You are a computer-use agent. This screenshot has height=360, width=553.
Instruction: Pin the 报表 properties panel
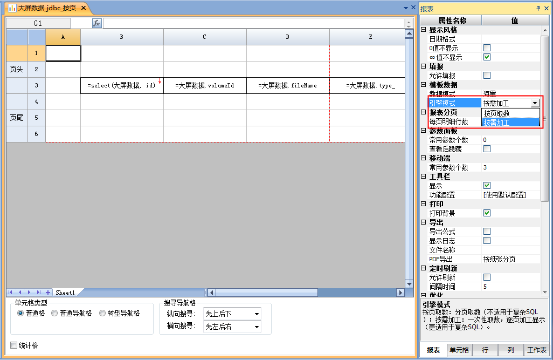(537, 9)
